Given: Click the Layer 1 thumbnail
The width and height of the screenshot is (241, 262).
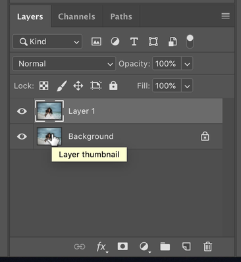Looking at the screenshot, I should click(49, 111).
